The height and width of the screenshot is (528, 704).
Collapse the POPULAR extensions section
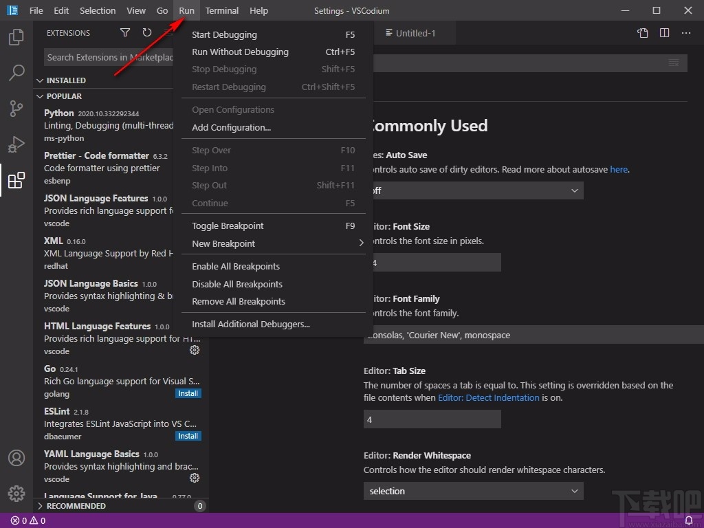[x=64, y=96]
